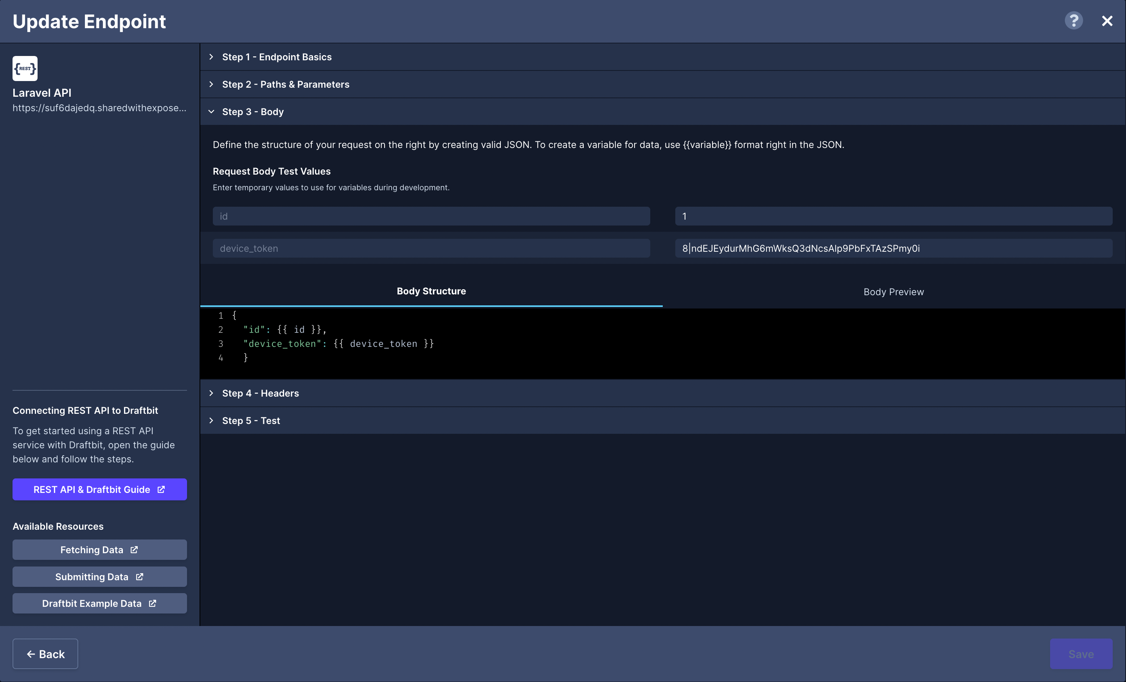This screenshot has width=1126, height=682.
Task: Click the Available Resources heading
Action: pyautogui.click(x=58, y=526)
